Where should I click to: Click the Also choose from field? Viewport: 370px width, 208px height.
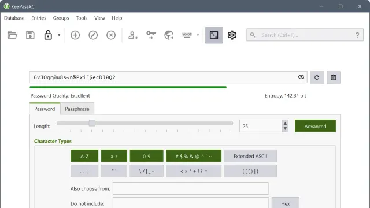[x=191, y=188]
